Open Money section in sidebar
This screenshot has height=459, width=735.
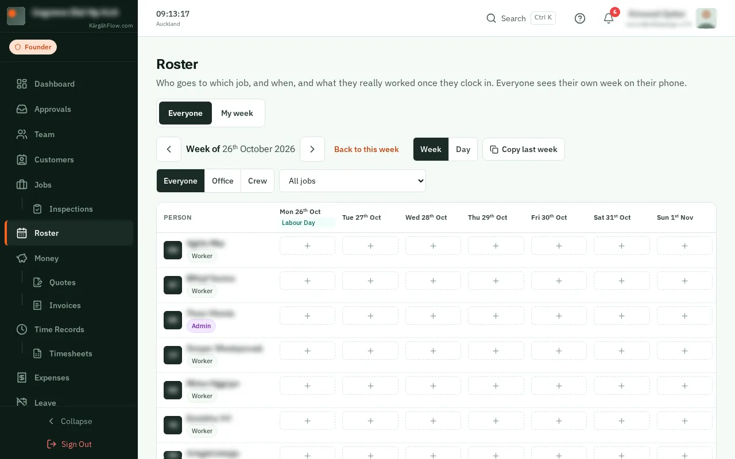(x=69, y=258)
